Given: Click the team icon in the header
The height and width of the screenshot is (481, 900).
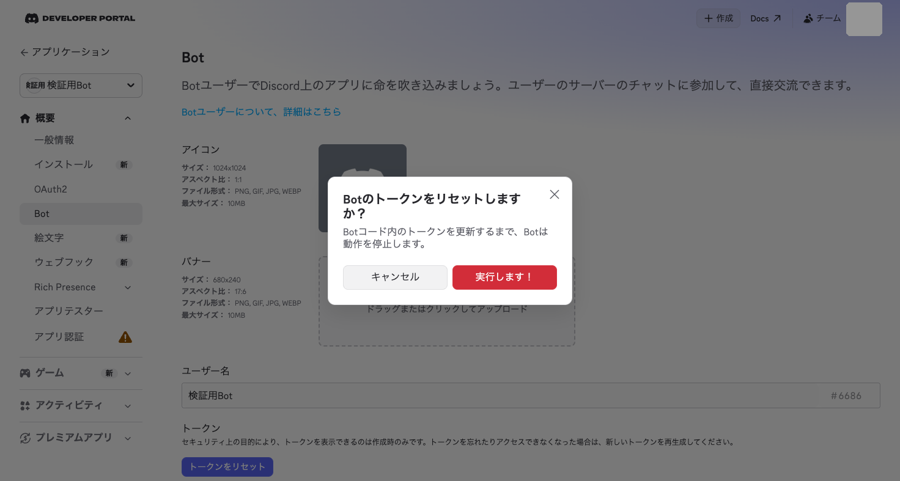Looking at the screenshot, I should coord(808,18).
